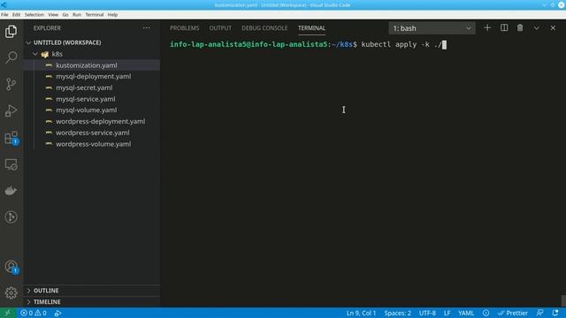Close the terminal panel

coord(553,27)
